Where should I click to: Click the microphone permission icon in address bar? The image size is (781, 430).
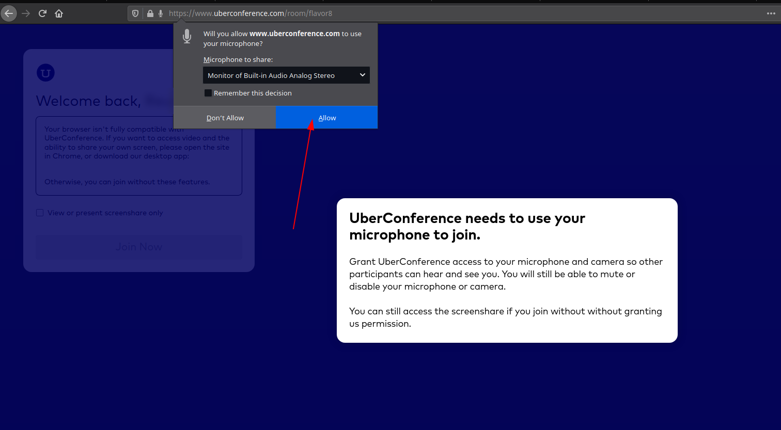[x=161, y=13]
